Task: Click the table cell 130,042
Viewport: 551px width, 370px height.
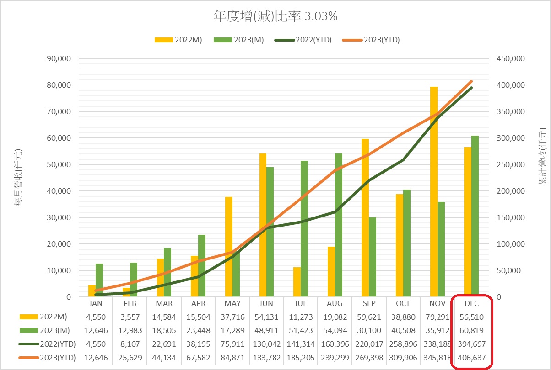Action: [x=266, y=344]
